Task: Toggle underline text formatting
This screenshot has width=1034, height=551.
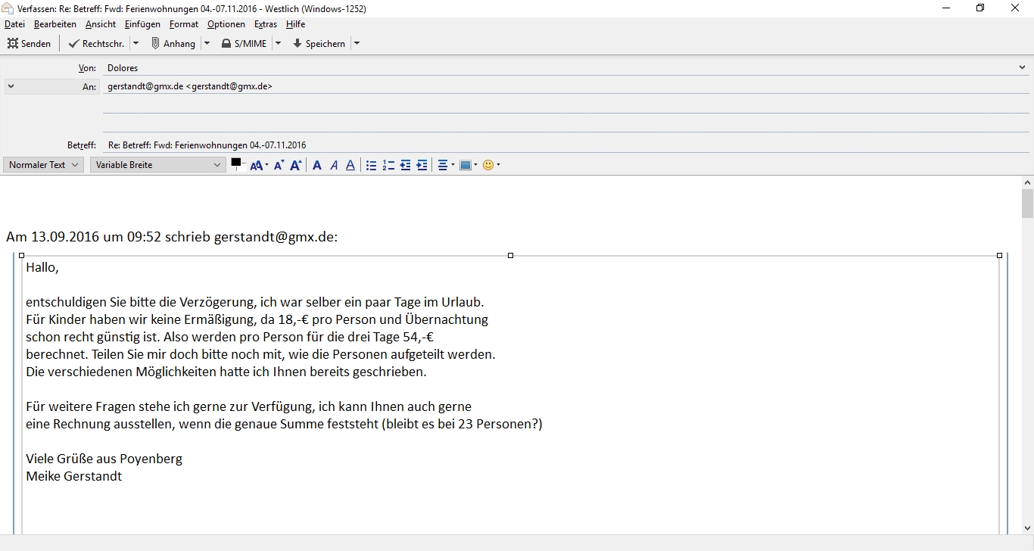Action: click(350, 165)
